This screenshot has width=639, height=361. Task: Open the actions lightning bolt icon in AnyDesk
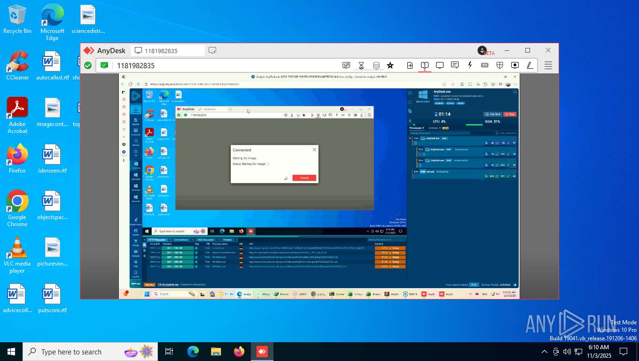coord(469,65)
